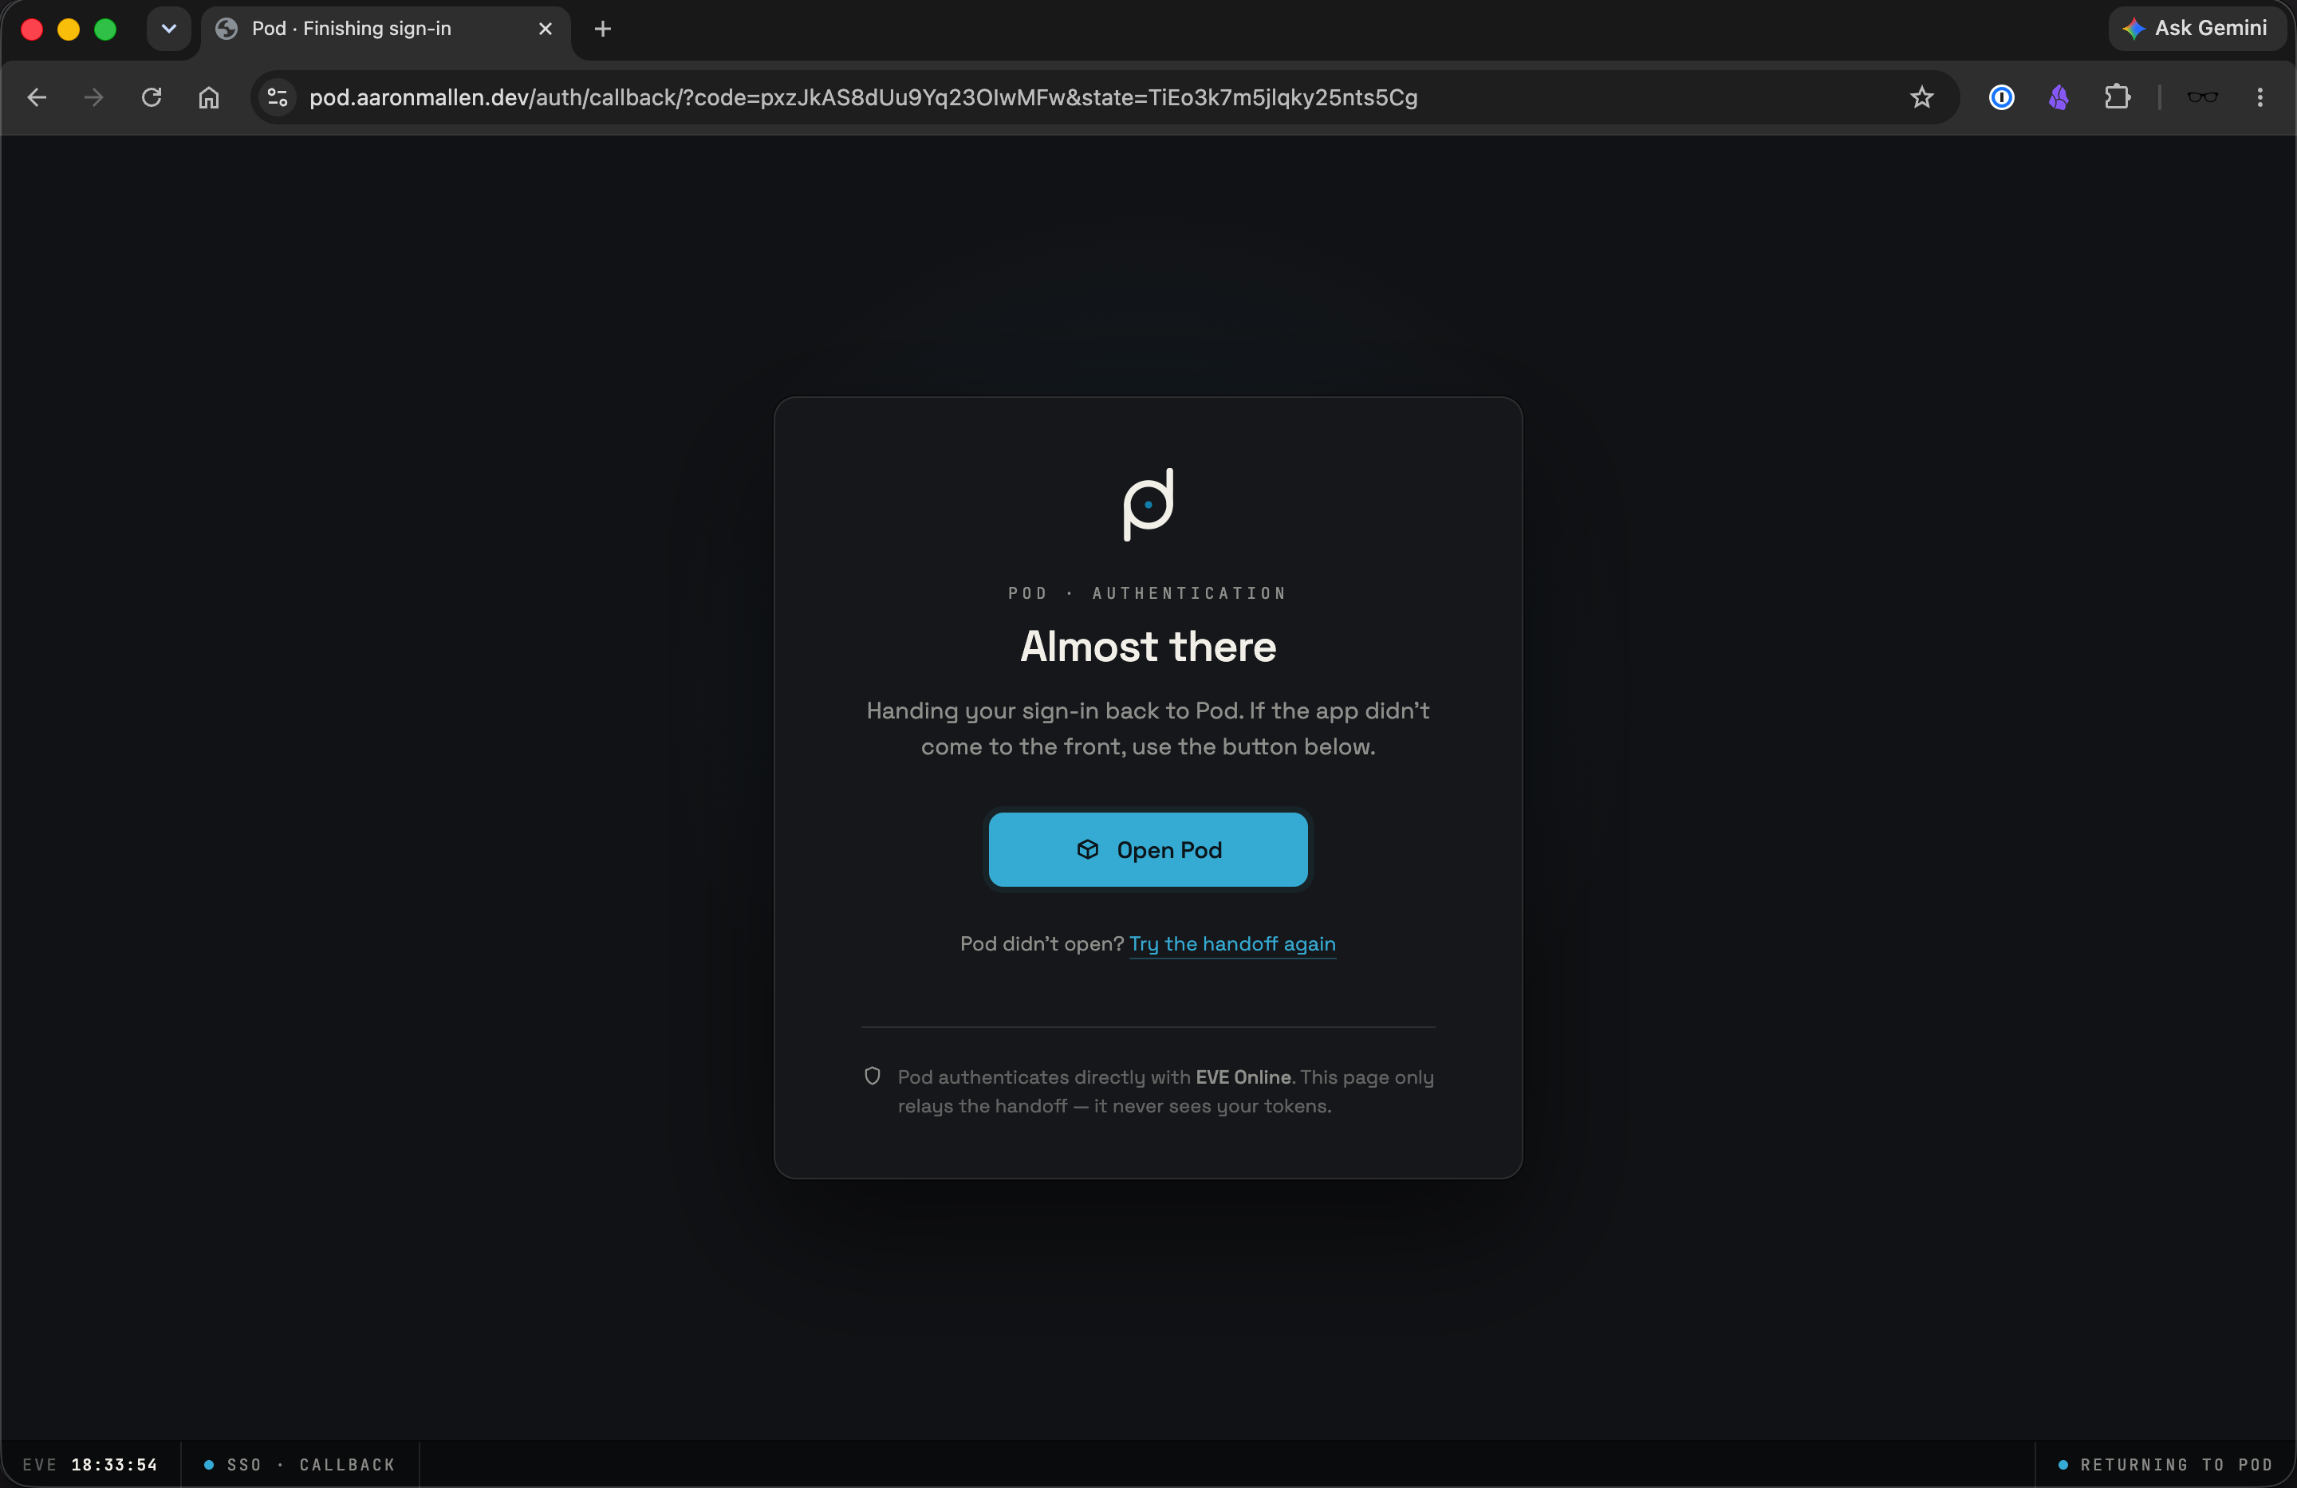
Task: Go to the browser home page
Action: point(208,97)
